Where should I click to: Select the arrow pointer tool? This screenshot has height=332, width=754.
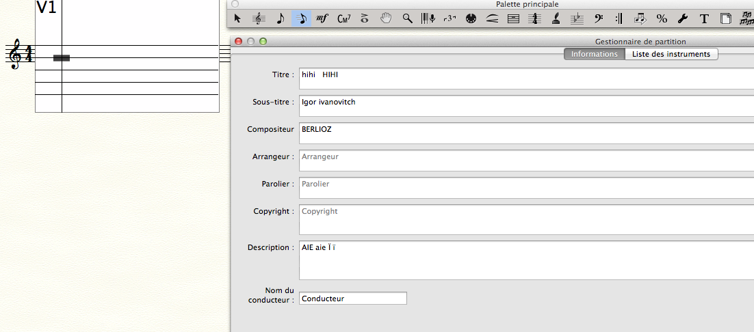(x=237, y=19)
